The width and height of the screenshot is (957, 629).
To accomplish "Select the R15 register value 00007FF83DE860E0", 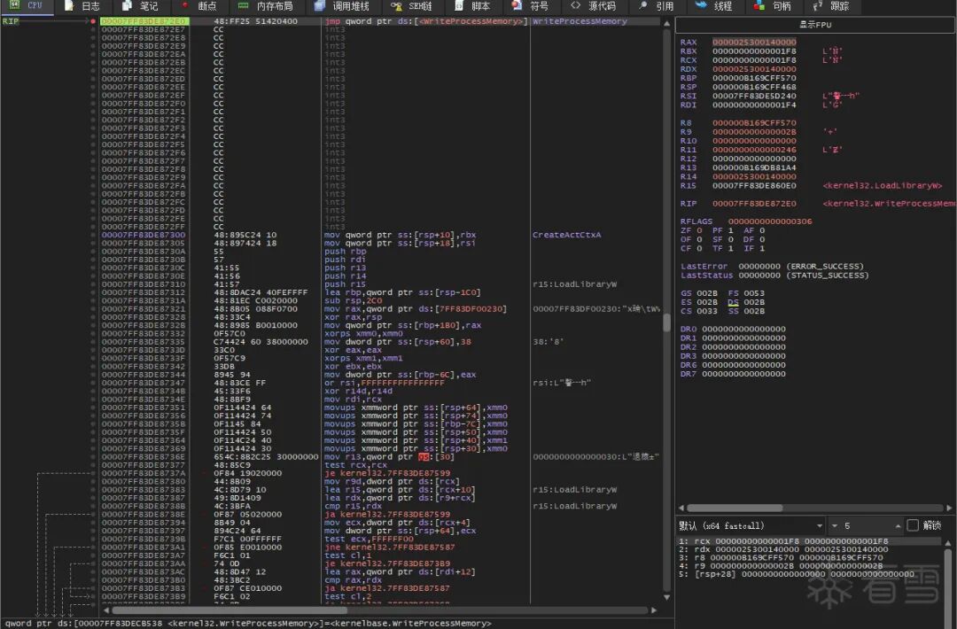I will [x=754, y=185].
